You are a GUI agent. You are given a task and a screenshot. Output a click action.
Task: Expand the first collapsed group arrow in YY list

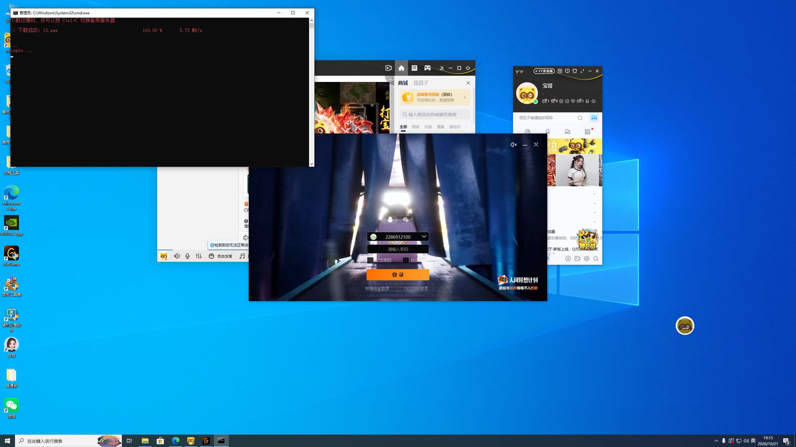pyautogui.click(x=595, y=194)
